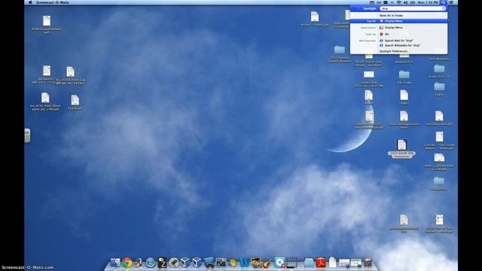Screen dimensions: 482x271
Task: Select the Screen Shot file on desktop
Action: click(369, 79)
